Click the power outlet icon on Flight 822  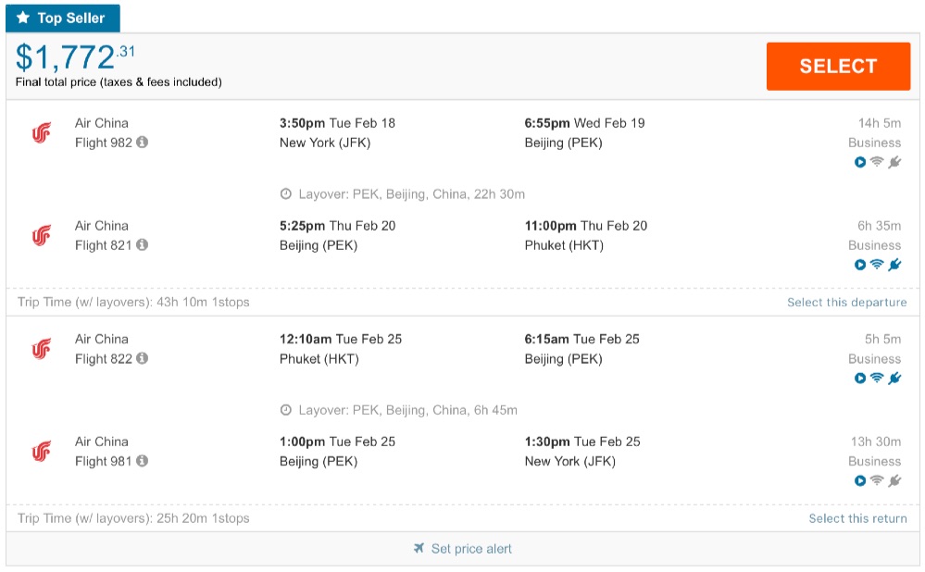pyautogui.click(x=894, y=379)
